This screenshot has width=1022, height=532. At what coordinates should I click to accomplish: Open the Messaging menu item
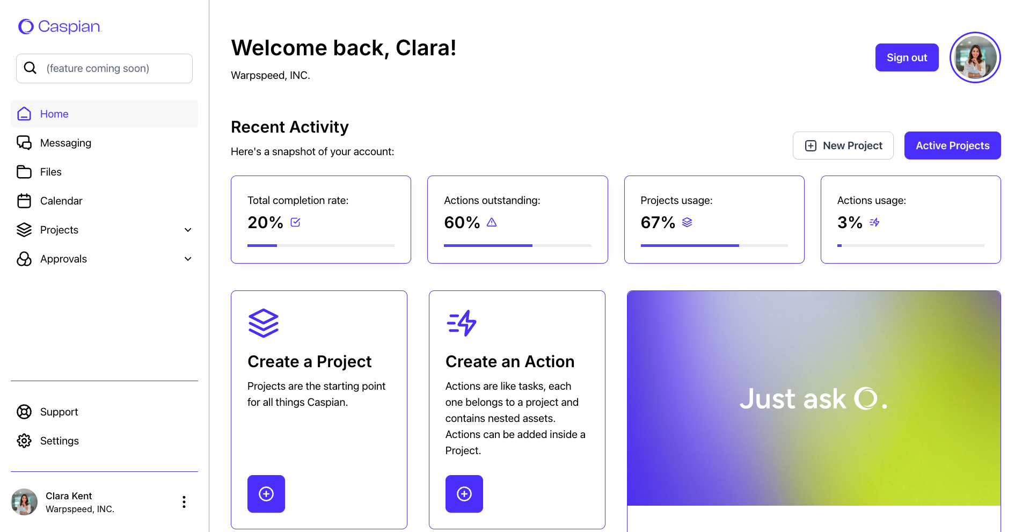click(x=65, y=143)
